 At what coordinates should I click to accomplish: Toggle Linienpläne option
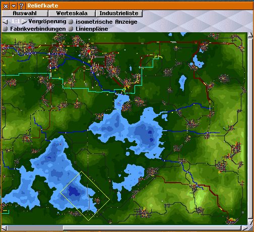click(x=71, y=29)
